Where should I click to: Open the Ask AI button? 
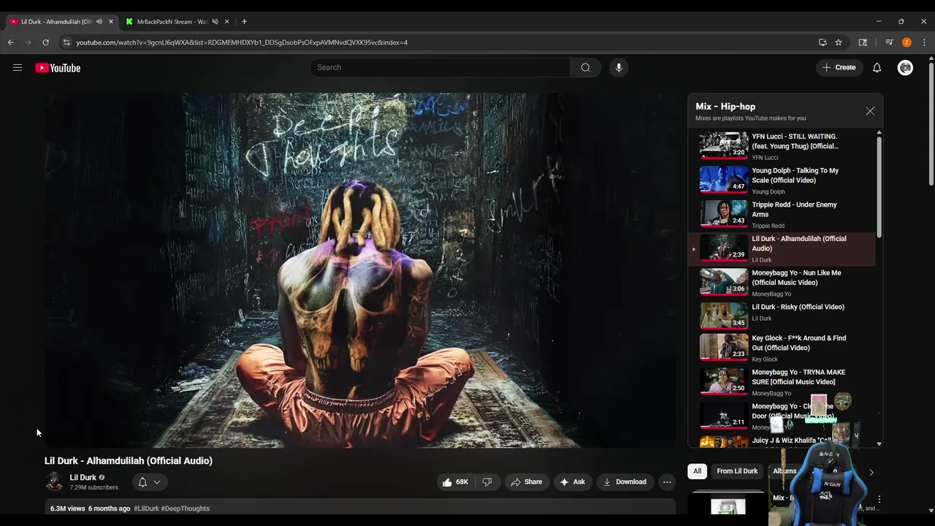pyautogui.click(x=573, y=482)
